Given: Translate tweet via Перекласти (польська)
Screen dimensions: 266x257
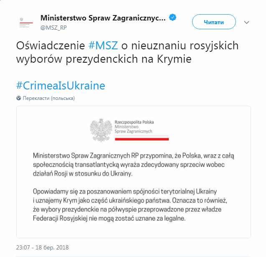Looking at the screenshot, I should pos(49,98).
